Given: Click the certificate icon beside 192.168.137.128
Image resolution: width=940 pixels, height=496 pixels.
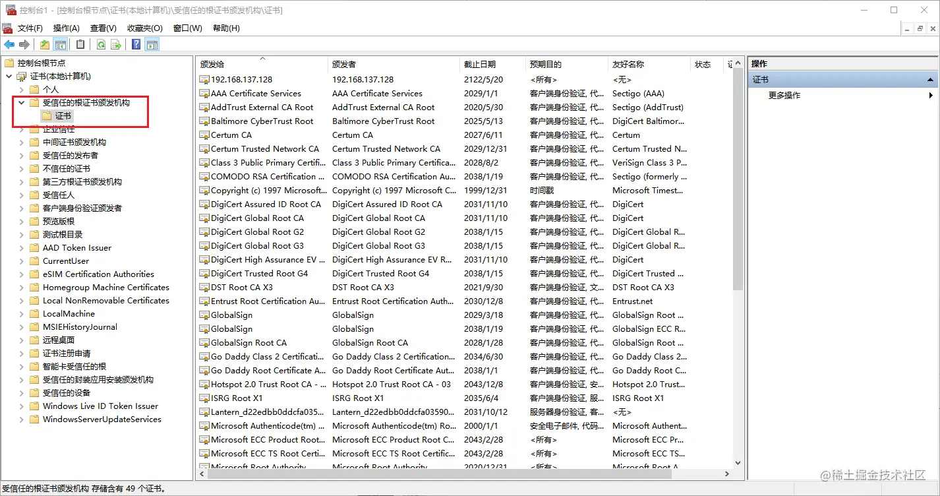Looking at the screenshot, I should pos(204,80).
